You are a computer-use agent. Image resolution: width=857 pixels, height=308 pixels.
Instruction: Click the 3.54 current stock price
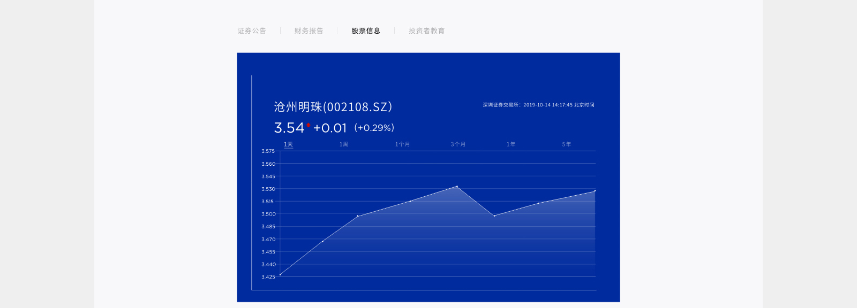(289, 128)
